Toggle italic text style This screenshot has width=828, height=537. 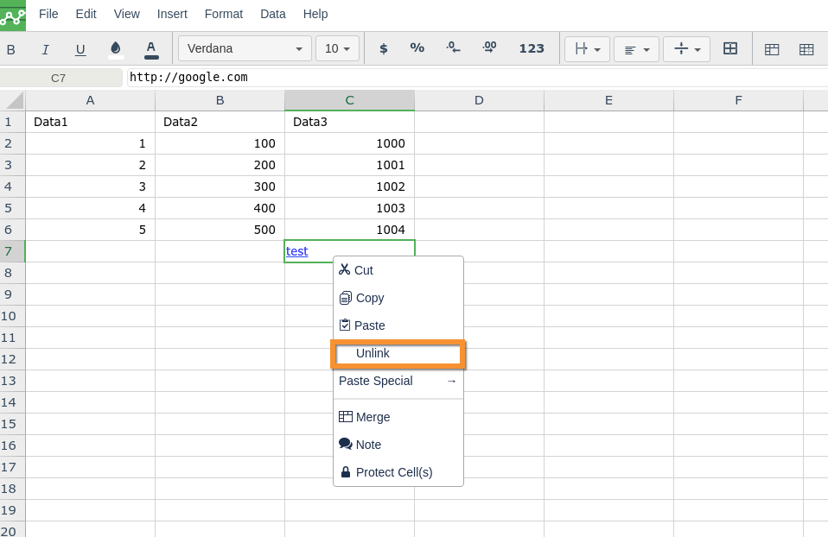(45, 49)
